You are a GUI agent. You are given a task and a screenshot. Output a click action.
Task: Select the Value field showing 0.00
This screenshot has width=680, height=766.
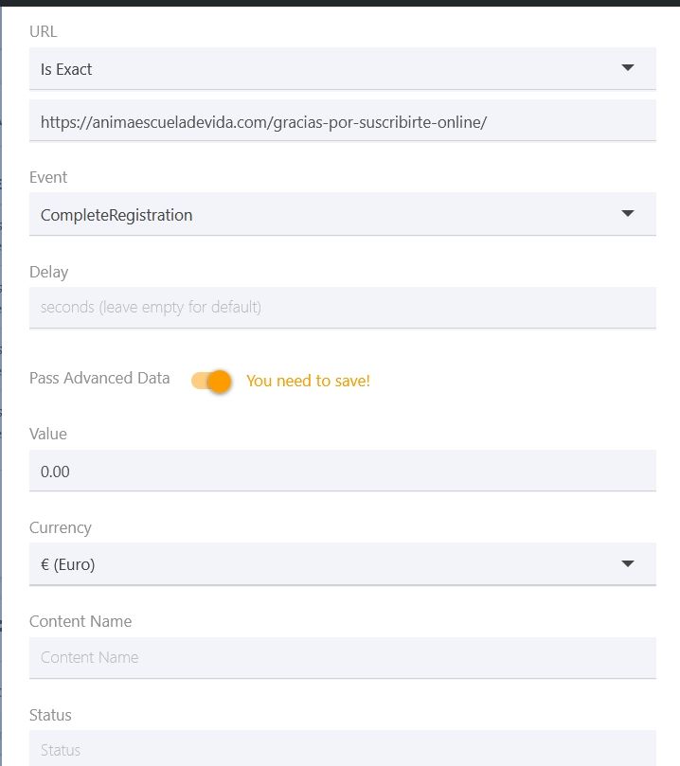coord(343,471)
